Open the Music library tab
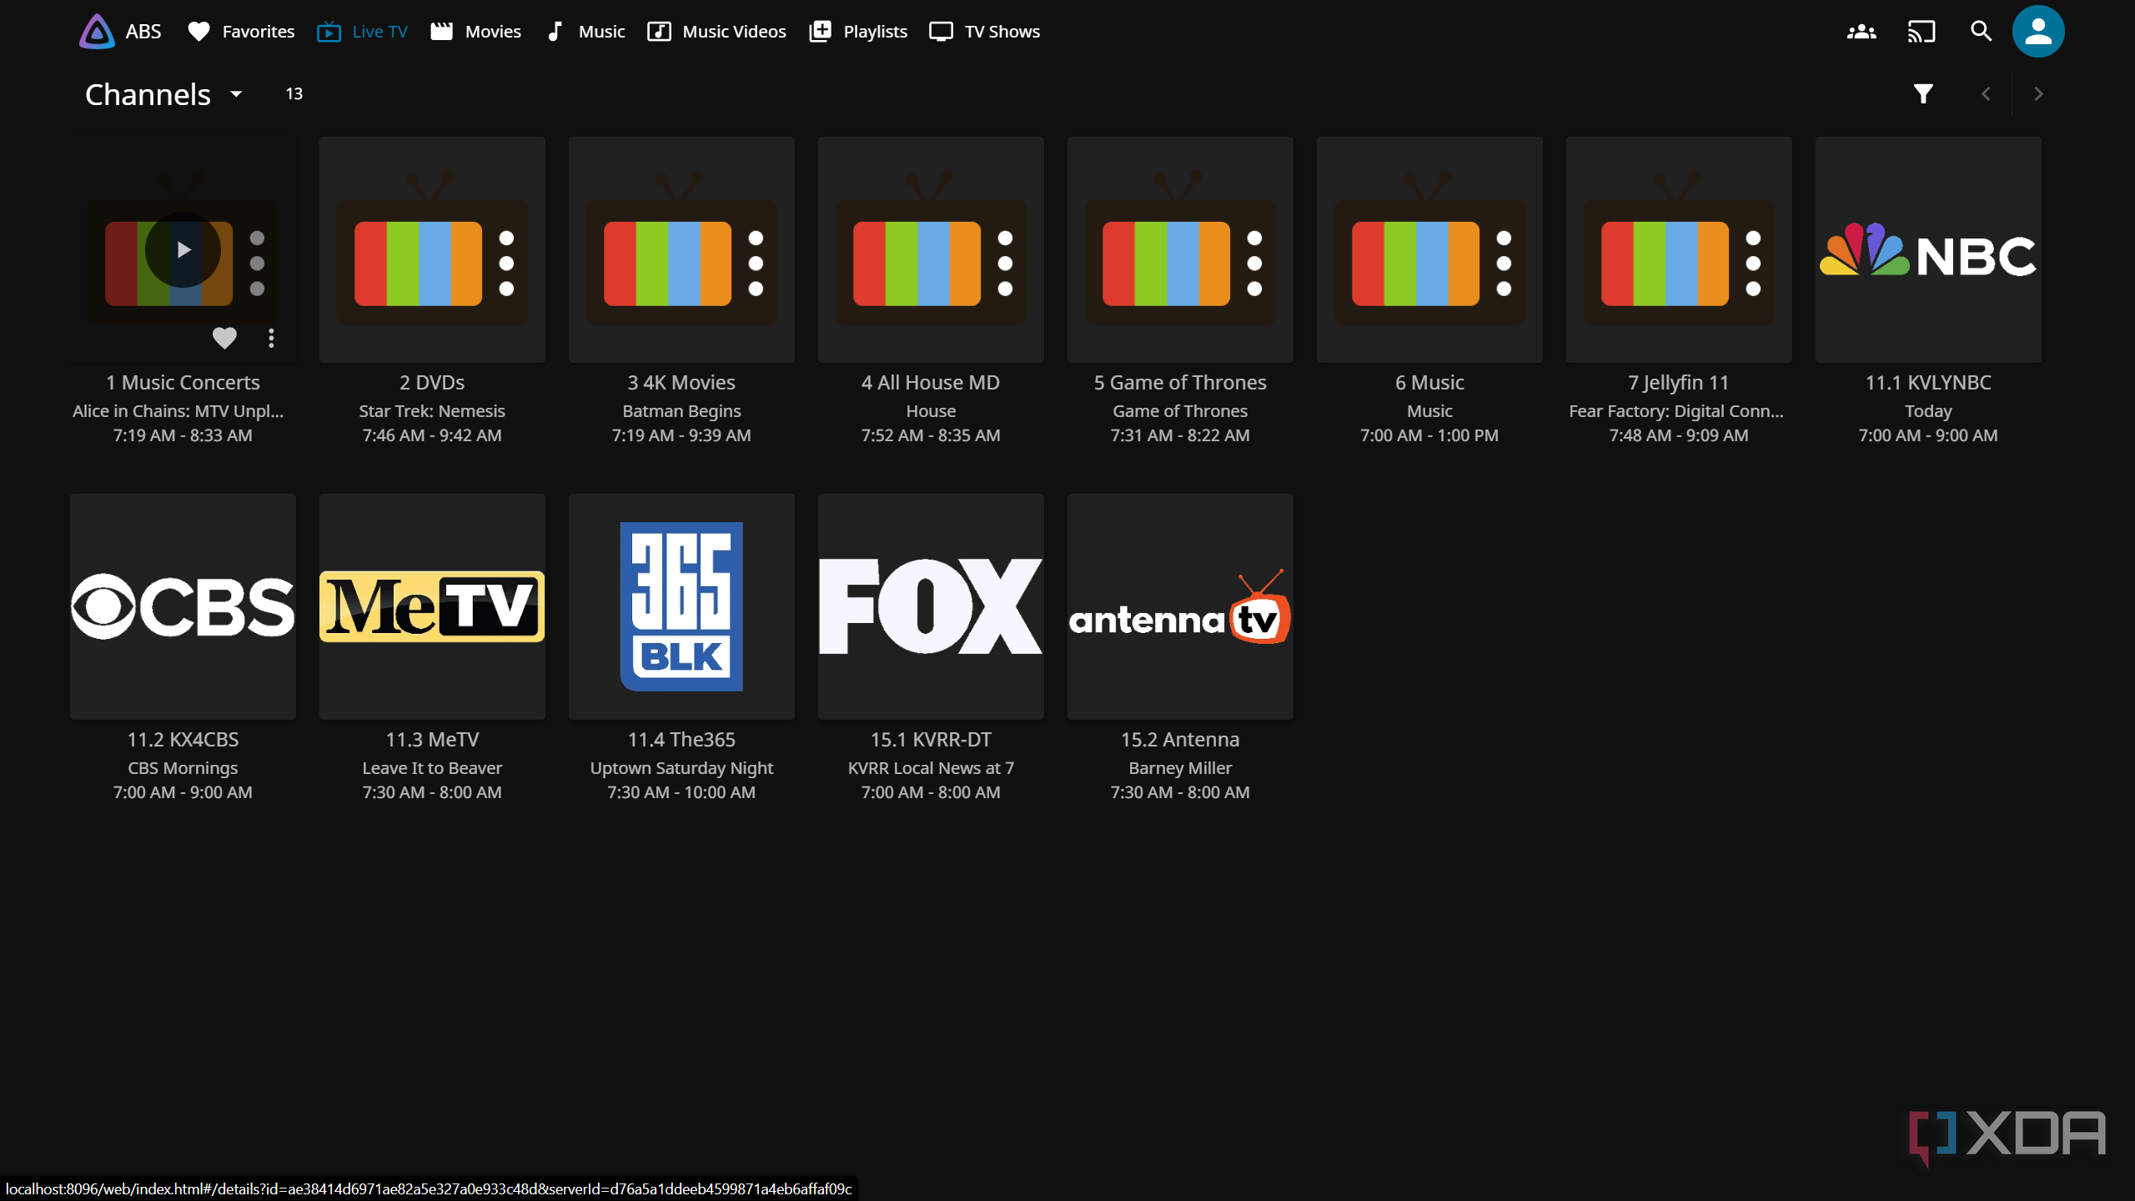Screen dimensions: 2135x1201 coord(585,32)
